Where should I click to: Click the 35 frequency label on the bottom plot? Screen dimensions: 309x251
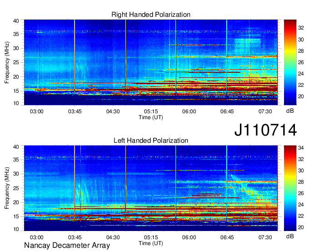[x=16, y=160]
